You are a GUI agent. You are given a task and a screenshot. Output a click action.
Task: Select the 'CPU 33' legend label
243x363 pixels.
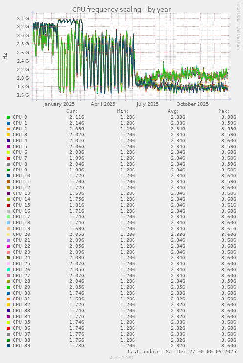(22, 311)
